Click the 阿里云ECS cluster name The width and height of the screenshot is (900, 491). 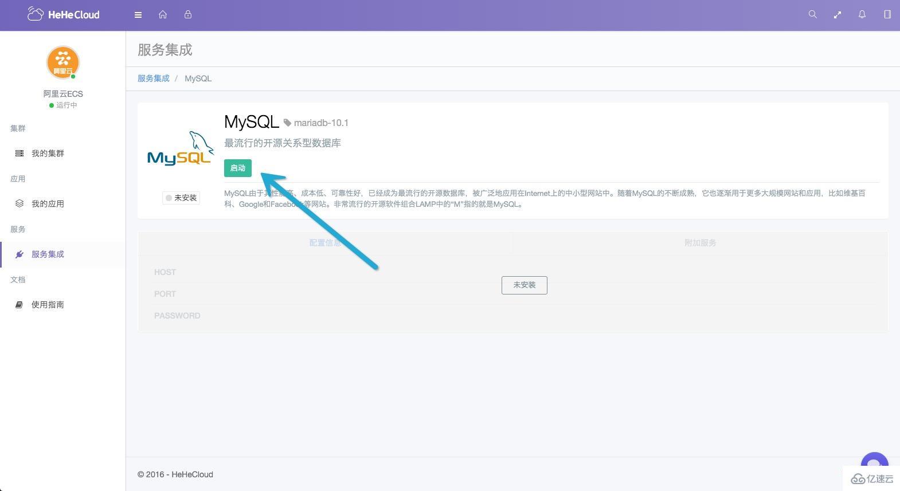[63, 93]
